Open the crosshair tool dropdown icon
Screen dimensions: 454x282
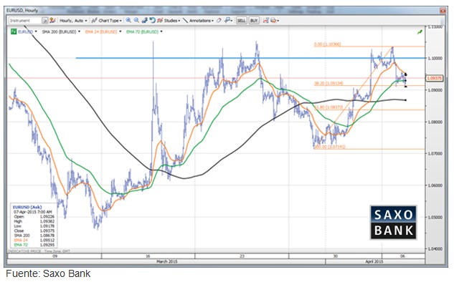[x=229, y=20]
